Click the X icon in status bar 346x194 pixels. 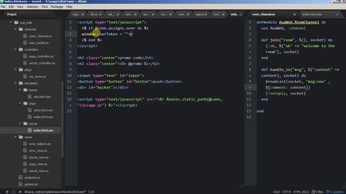(x=20, y=192)
